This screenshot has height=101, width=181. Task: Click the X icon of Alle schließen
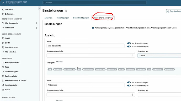pyautogui.click(x=3, y=52)
